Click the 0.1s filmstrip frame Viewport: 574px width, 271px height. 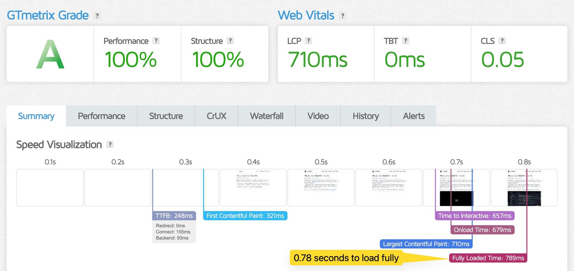point(50,188)
